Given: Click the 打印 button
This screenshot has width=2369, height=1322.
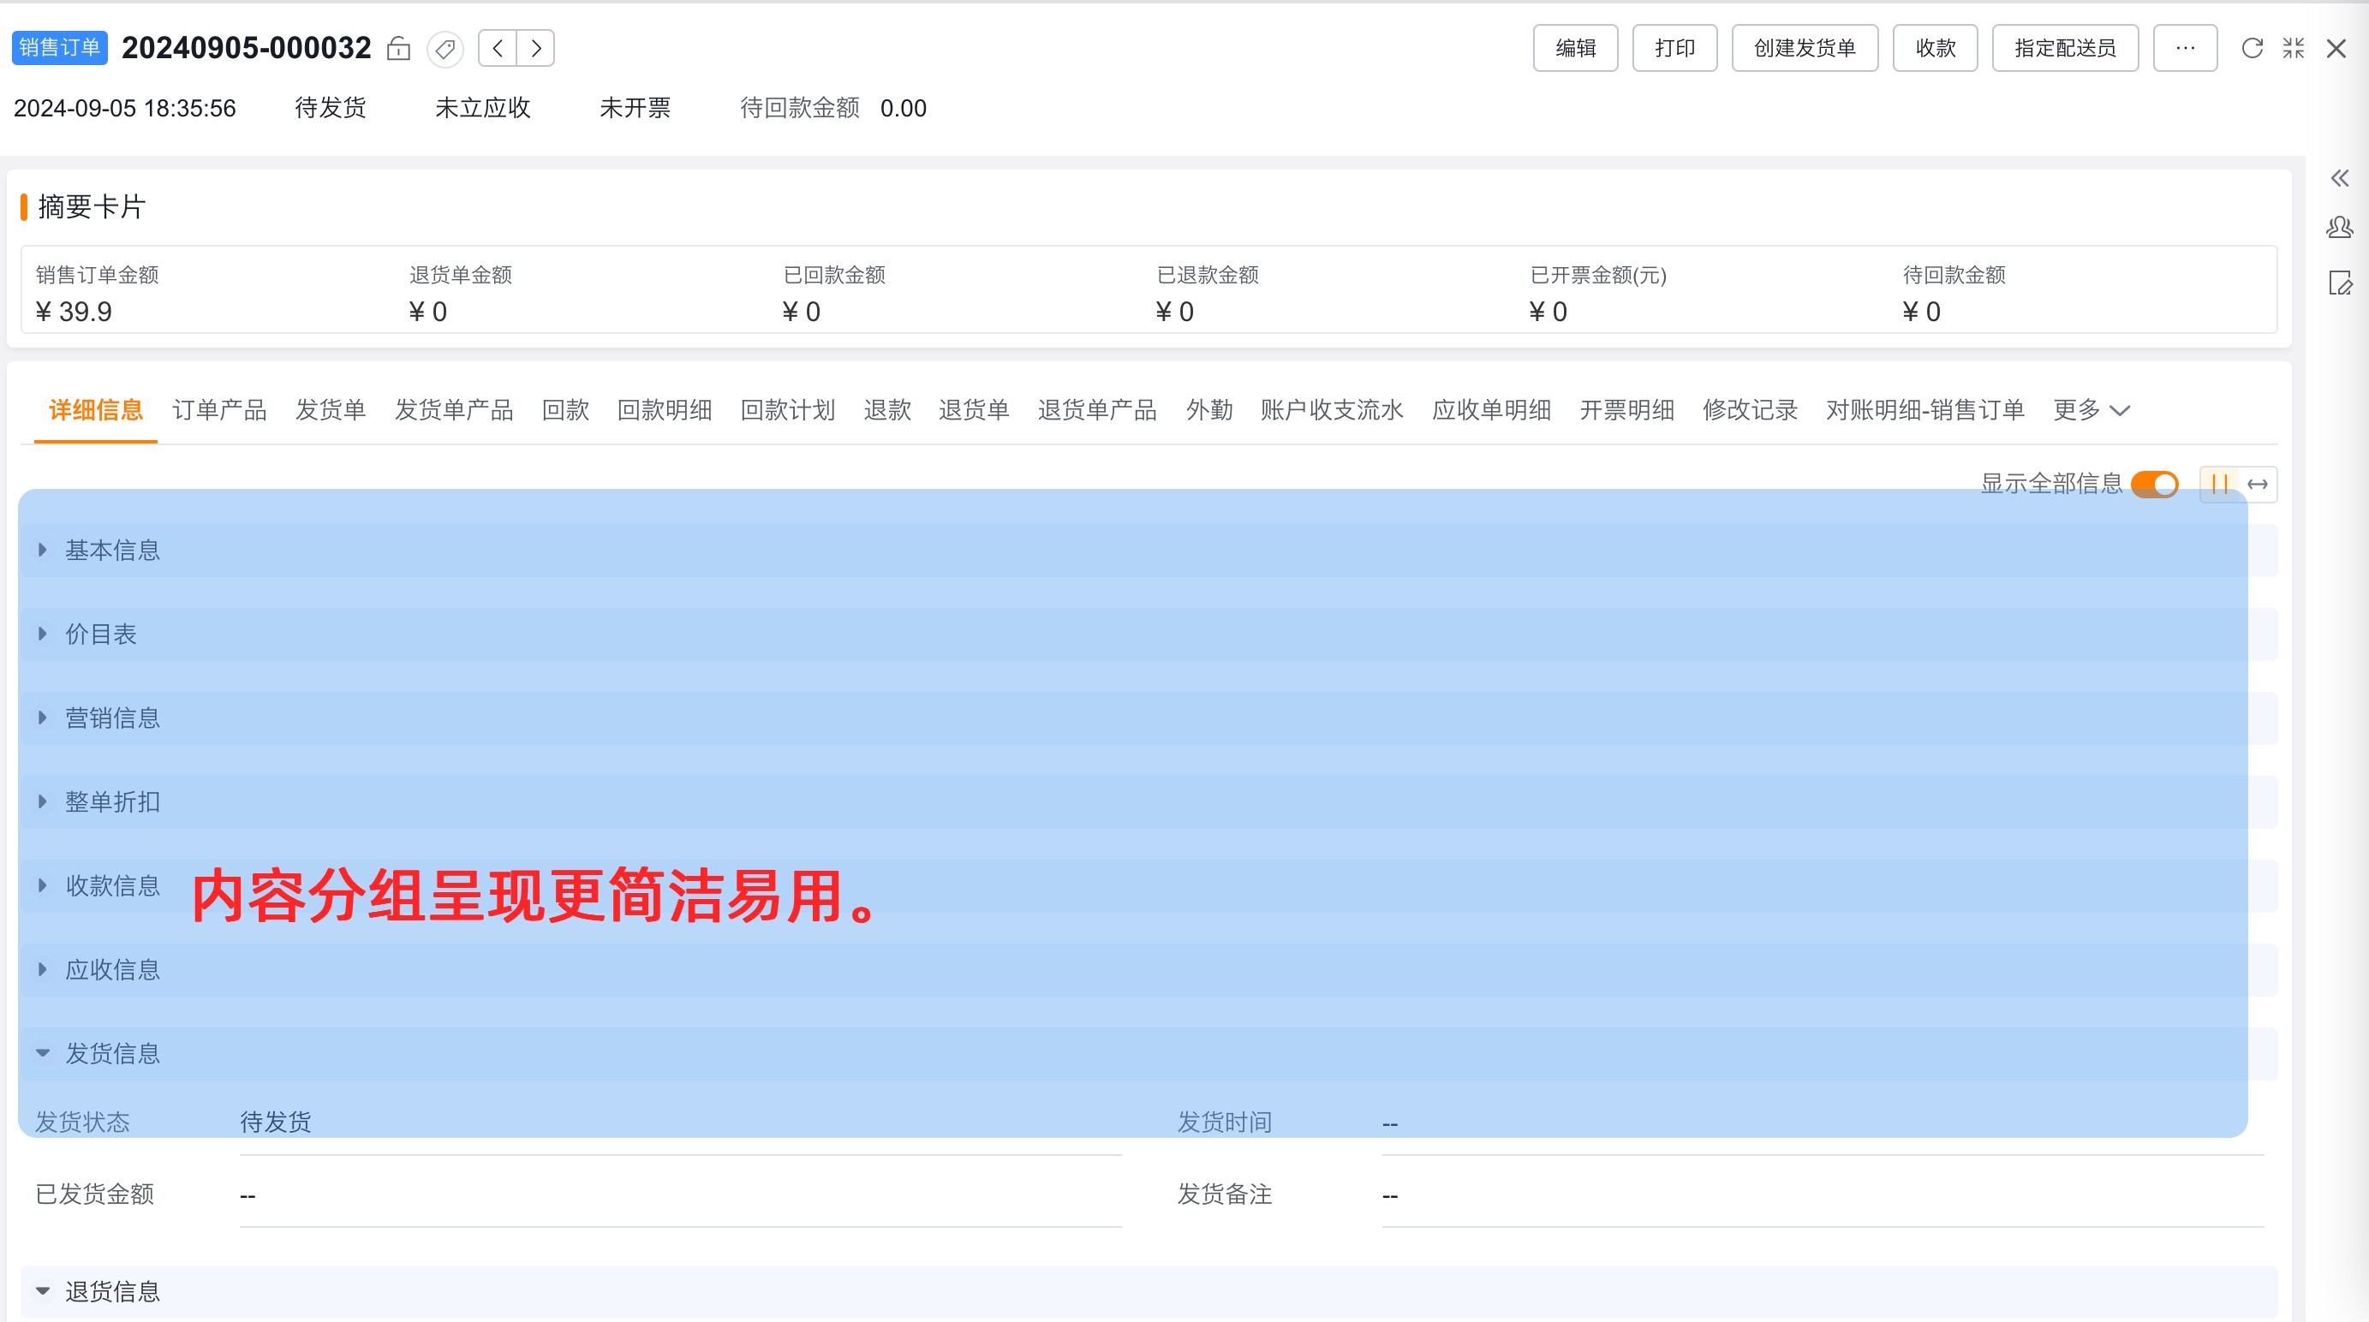Looking at the screenshot, I should (x=1674, y=48).
